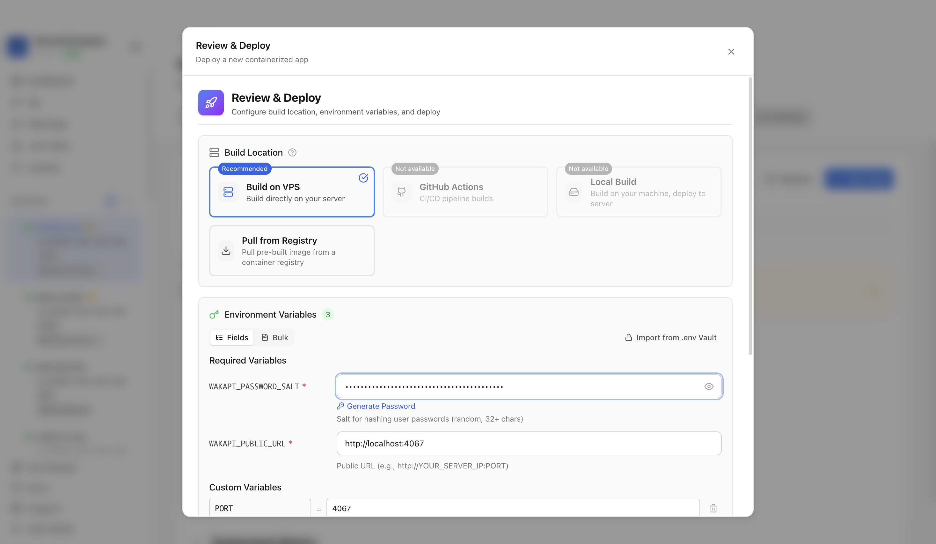Screen dimensions: 936x544
Task: Click the Required Variables heading
Action: pos(248,360)
